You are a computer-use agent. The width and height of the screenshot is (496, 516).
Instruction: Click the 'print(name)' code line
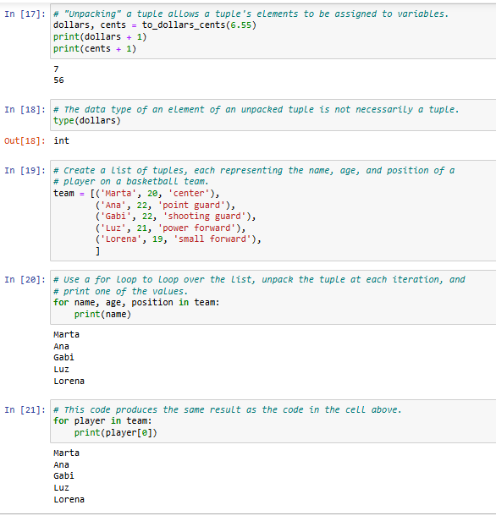point(102,315)
